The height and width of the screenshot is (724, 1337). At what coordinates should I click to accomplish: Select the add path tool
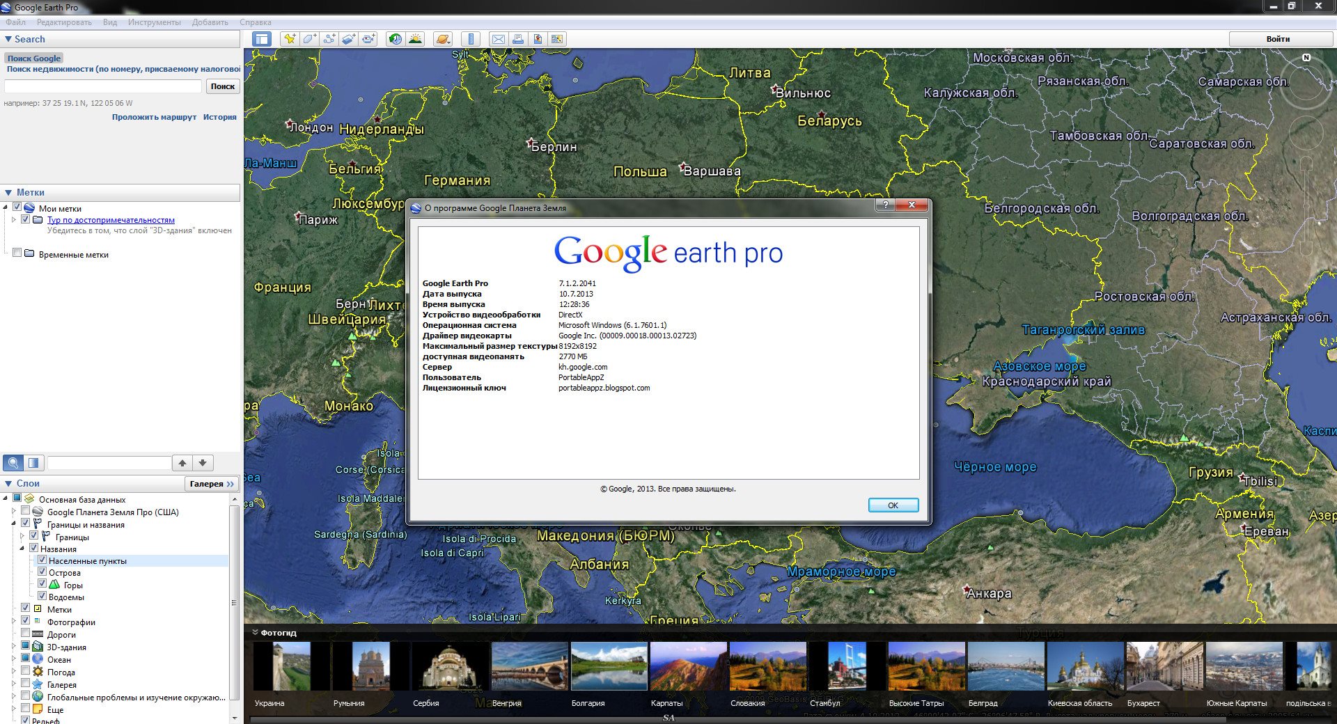click(329, 39)
